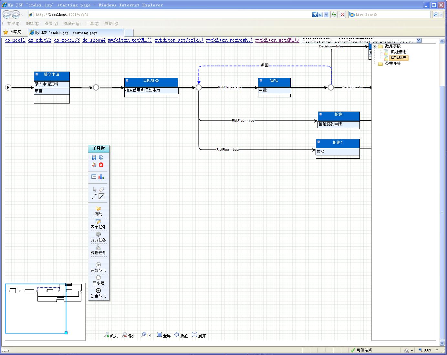Image resolution: width=447 pixels, height=355 pixels.
Task: Select the 结束节点 end node icon
Action: tap(98, 291)
